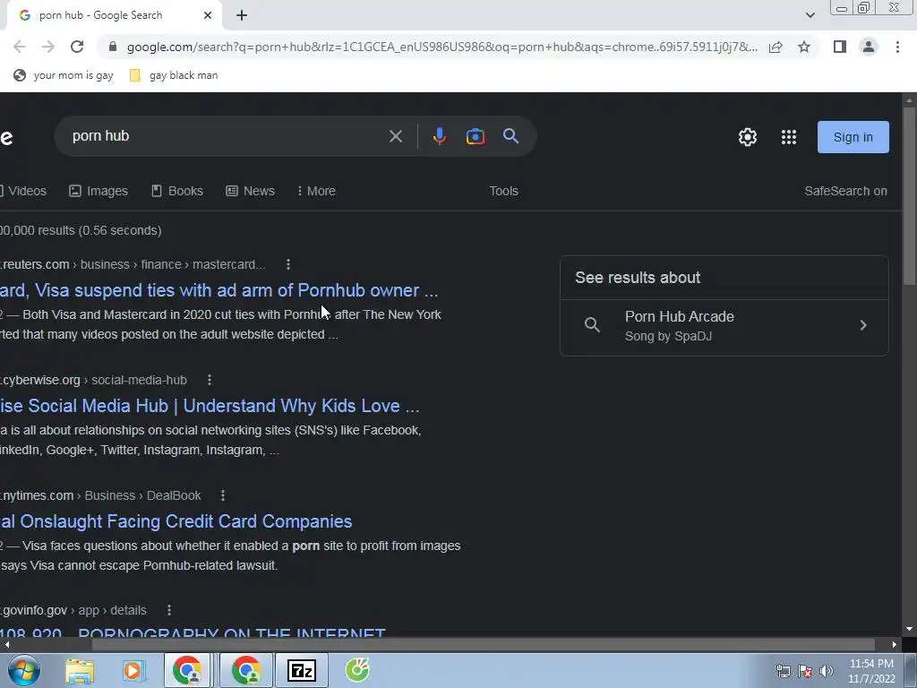Screen dimensions: 917x688
Task: Start voice search with the microphone icon
Action: [x=439, y=136]
